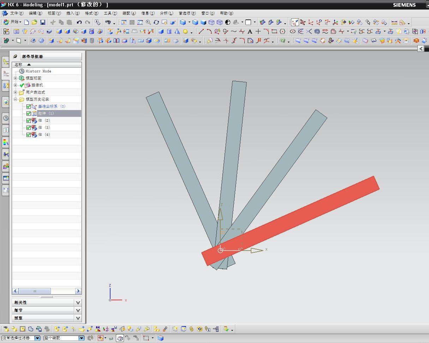
Task: Open the 帮助(H) menu
Action: click(x=227, y=13)
